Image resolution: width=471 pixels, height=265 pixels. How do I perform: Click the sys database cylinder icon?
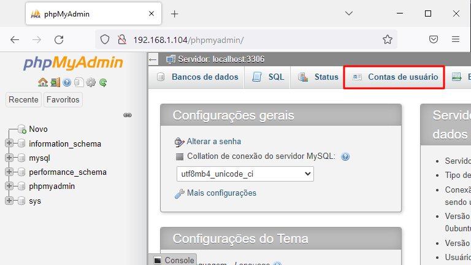(21, 201)
